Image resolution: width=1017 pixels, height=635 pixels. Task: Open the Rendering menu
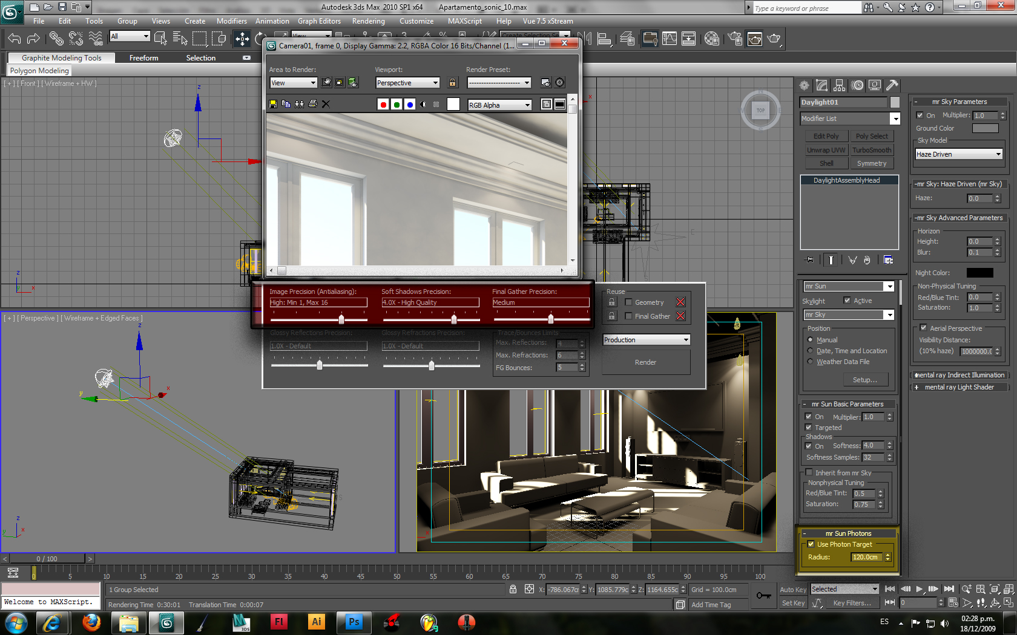pyautogui.click(x=368, y=21)
